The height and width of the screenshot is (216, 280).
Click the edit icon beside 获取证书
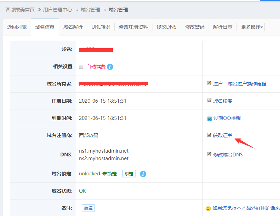tap(209, 135)
